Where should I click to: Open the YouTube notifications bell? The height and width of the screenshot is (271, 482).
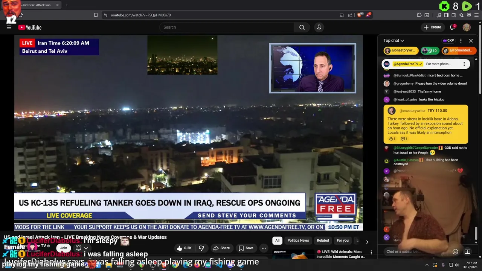tap(453, 27)
